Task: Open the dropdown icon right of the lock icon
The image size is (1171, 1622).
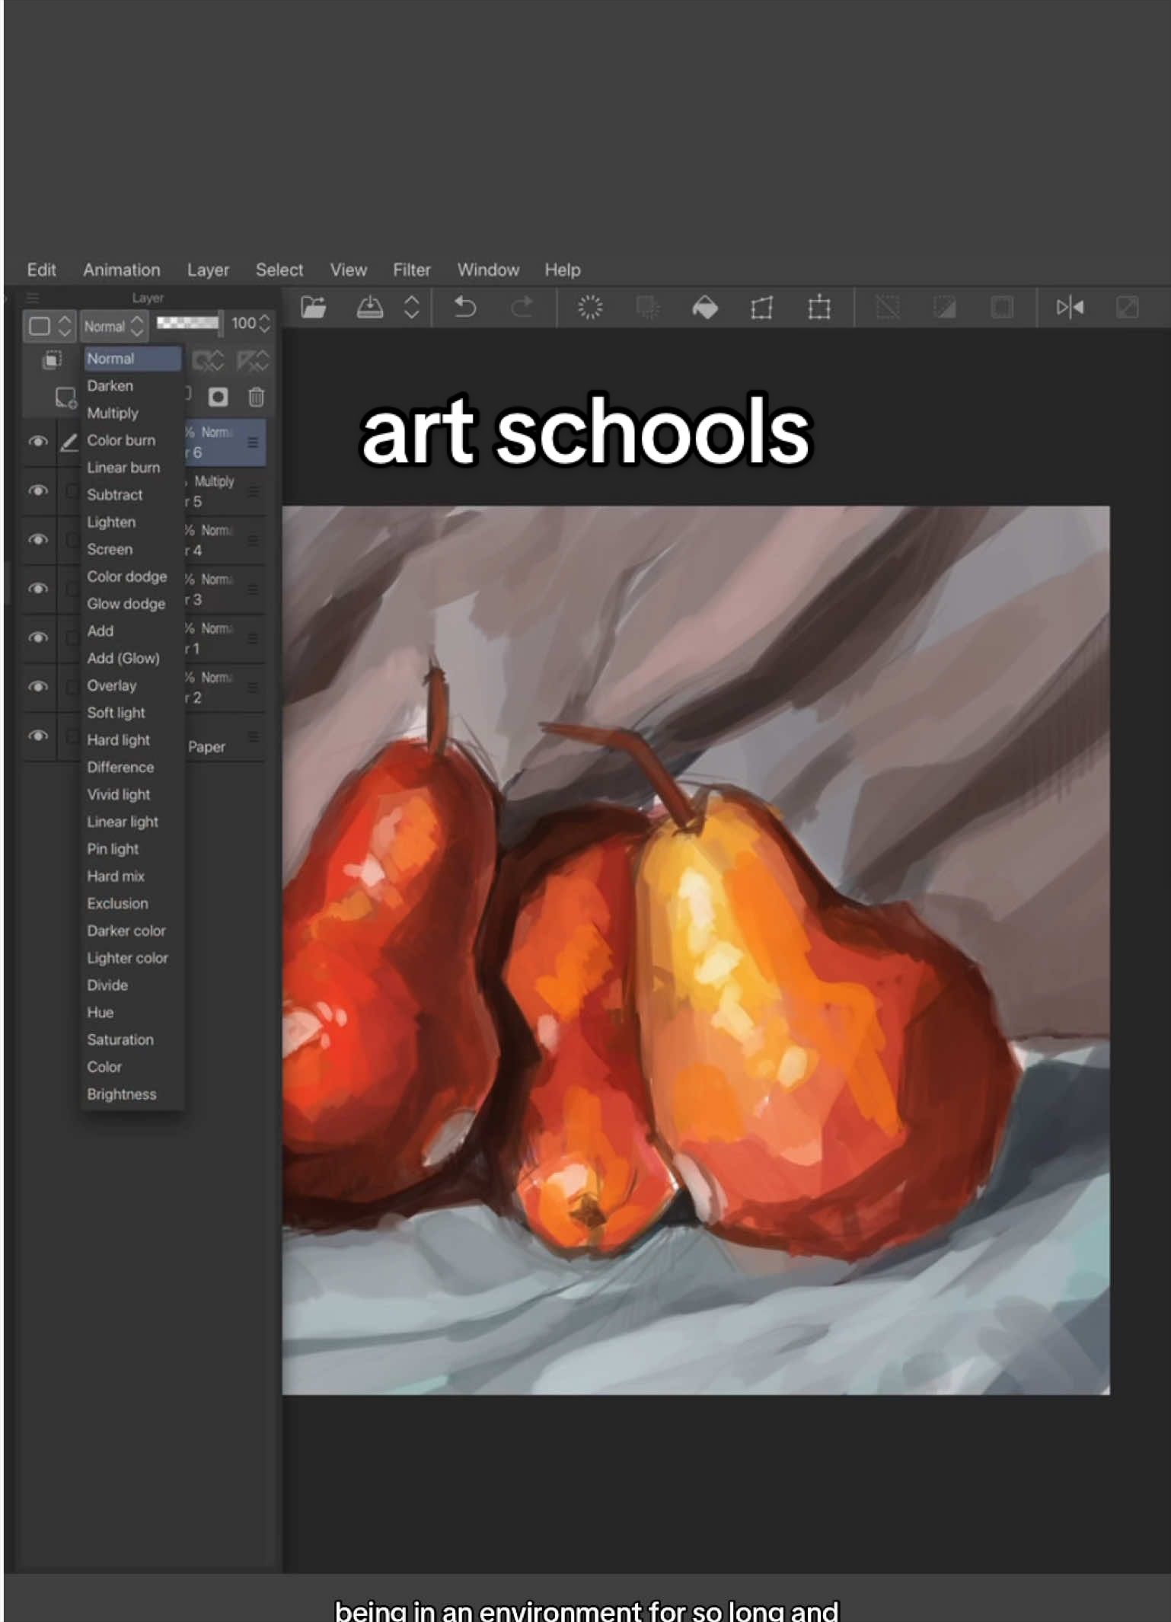Action: click(253, 359)
